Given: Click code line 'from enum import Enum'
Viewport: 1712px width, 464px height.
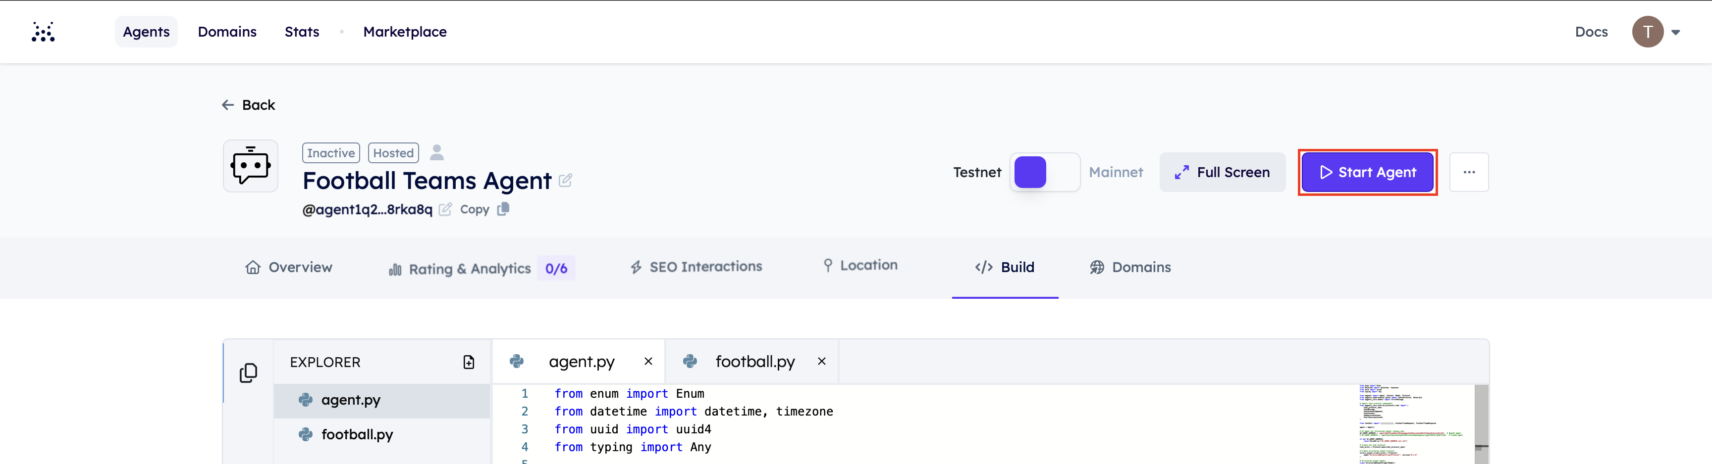Looking at the screenshot, I should pos(629,394).
